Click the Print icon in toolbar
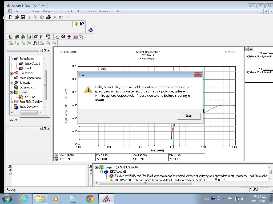Screen dimensions: 273x204 pos(48,17)
